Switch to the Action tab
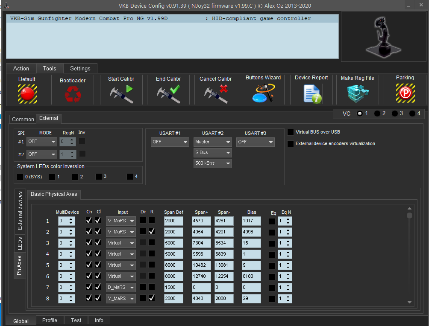This screenshot has height=326, width=429. (21, 68)
